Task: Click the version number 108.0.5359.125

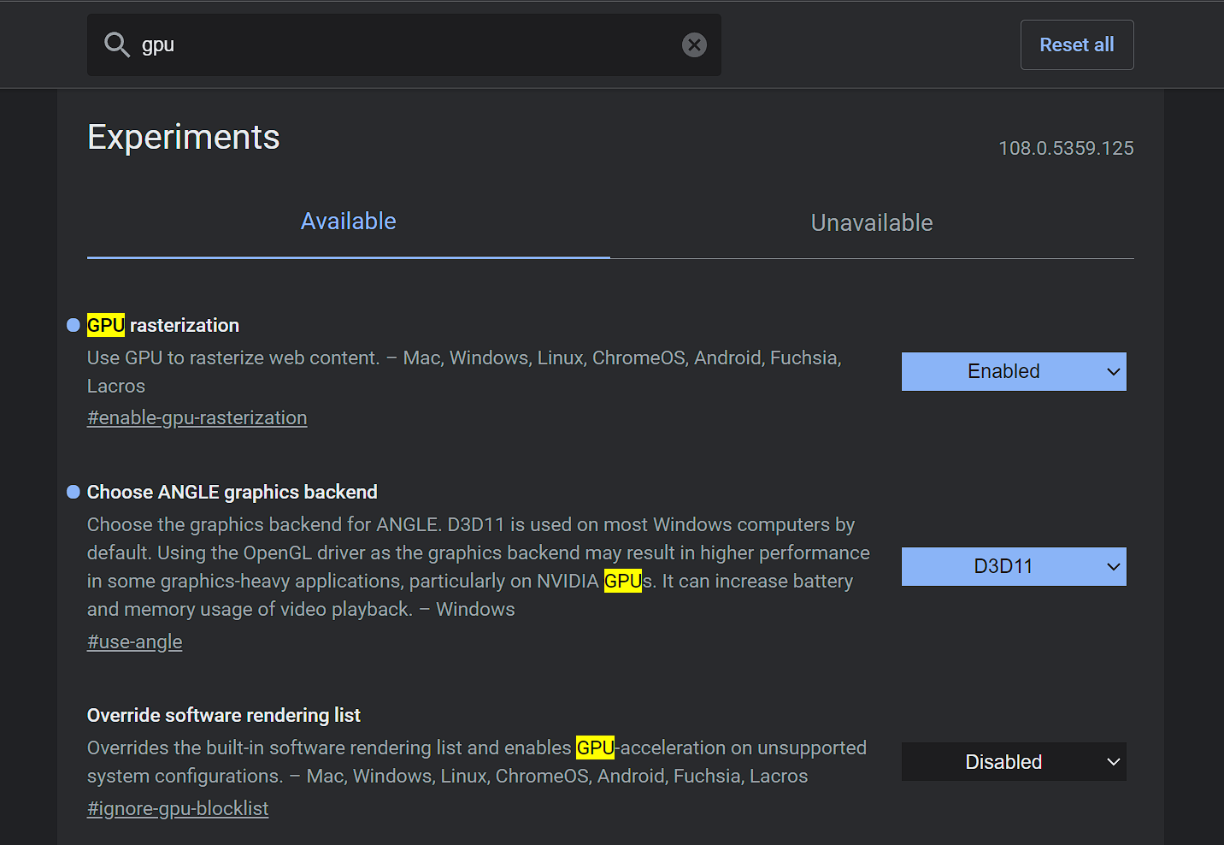Action: coord(1065,149)
